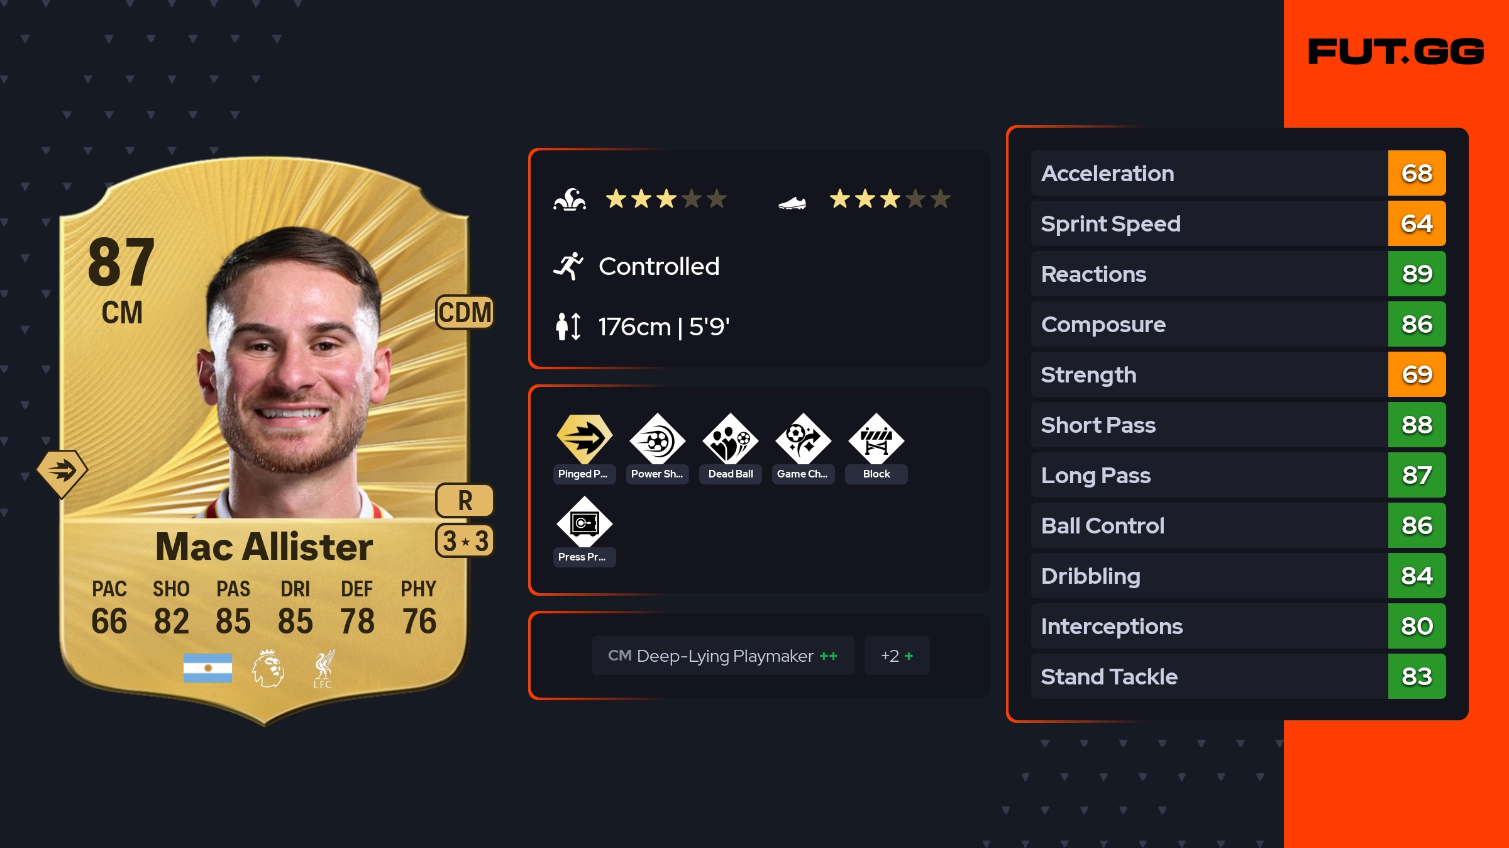
Task: Select the Game Changer playstyle icon
Action: click(x=803, y=438)
